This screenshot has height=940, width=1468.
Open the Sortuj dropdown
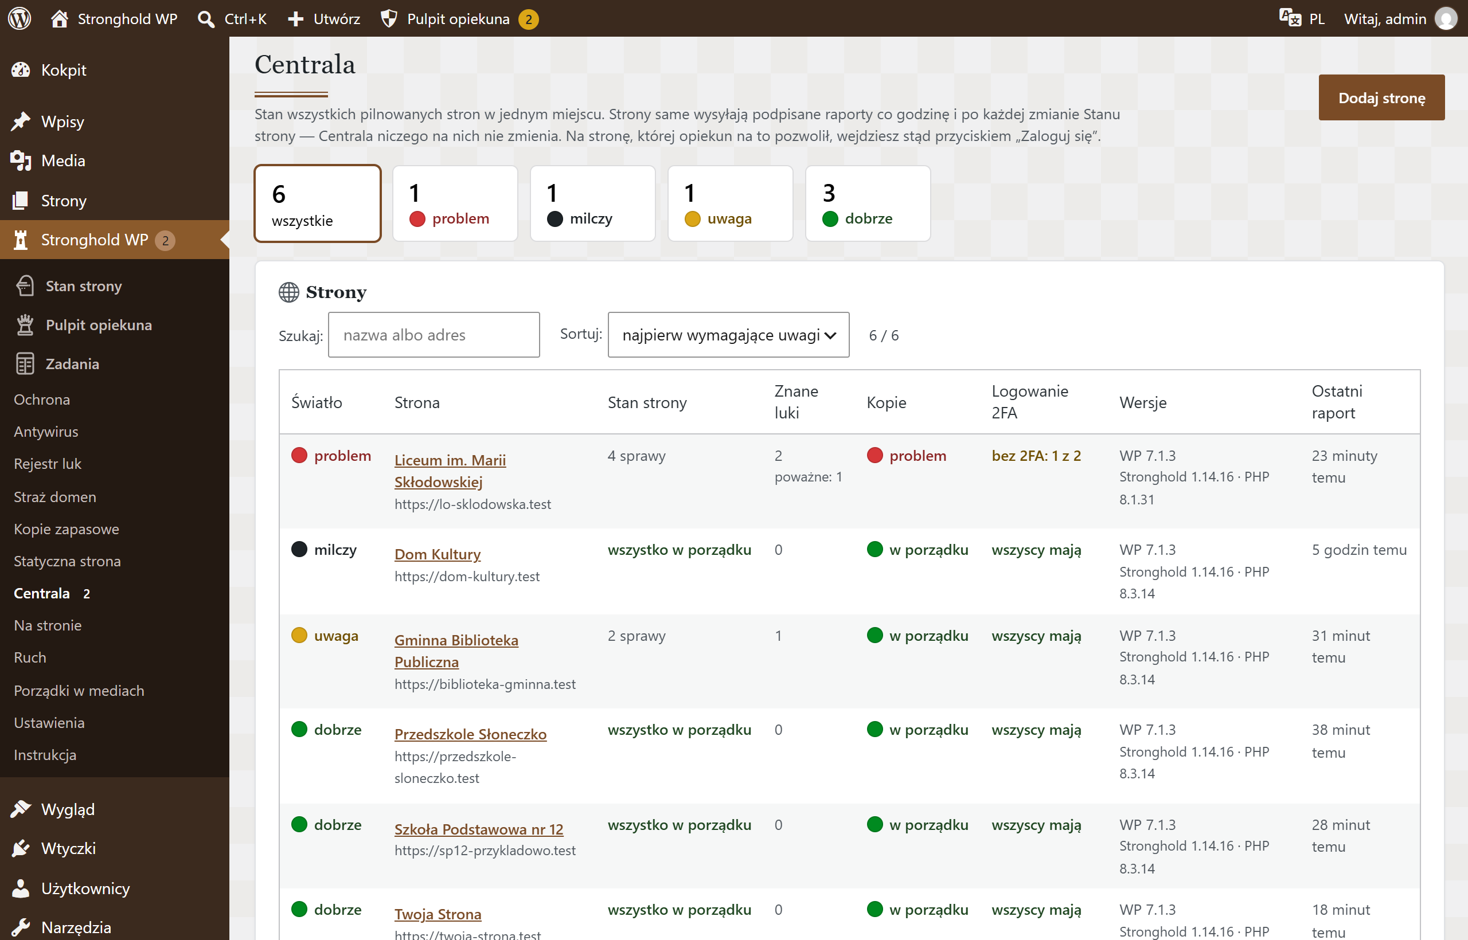pos(728,335)
